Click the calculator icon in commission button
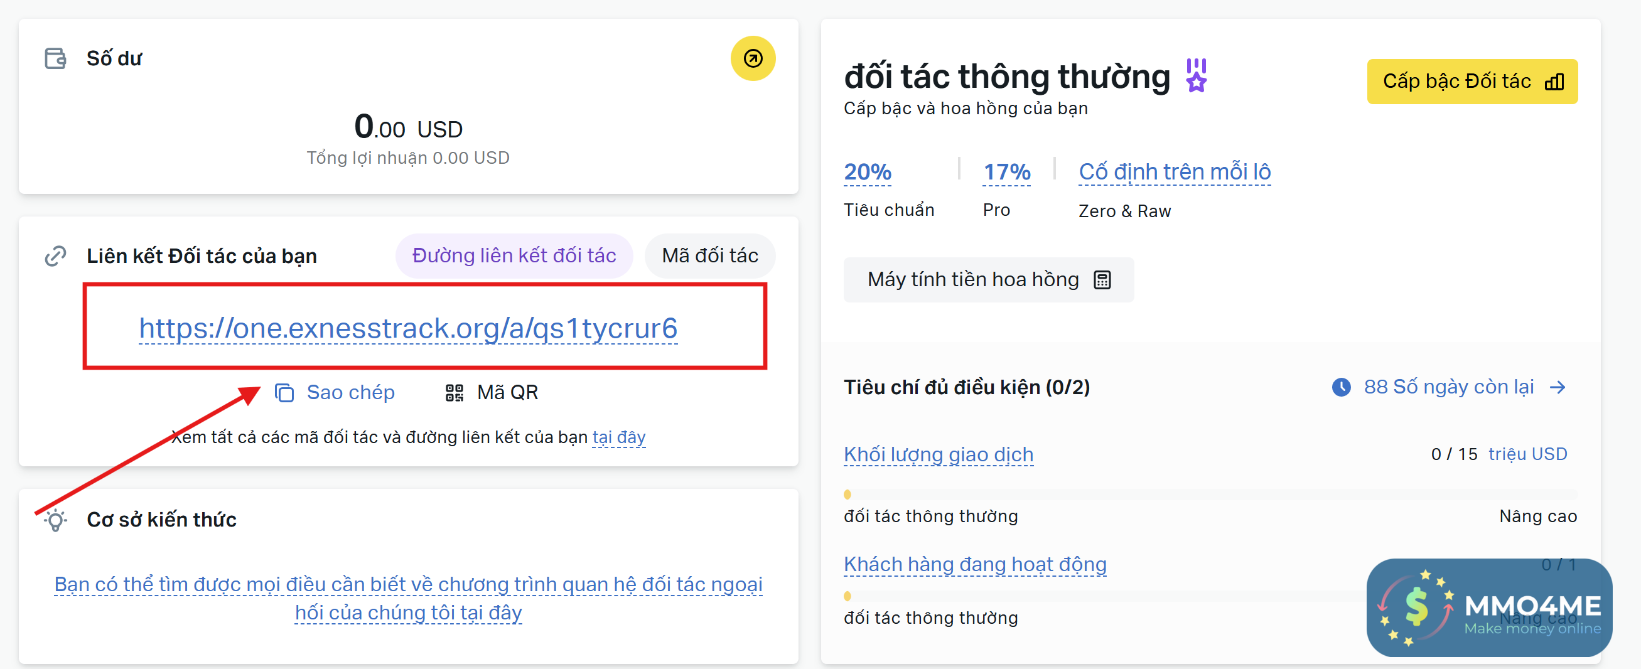 coord(1102,280)
